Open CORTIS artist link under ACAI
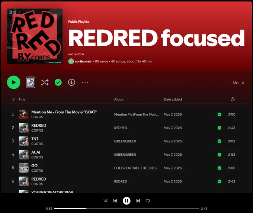The width and height of the screenshot is (253, 213). click(x=37, y=157)
